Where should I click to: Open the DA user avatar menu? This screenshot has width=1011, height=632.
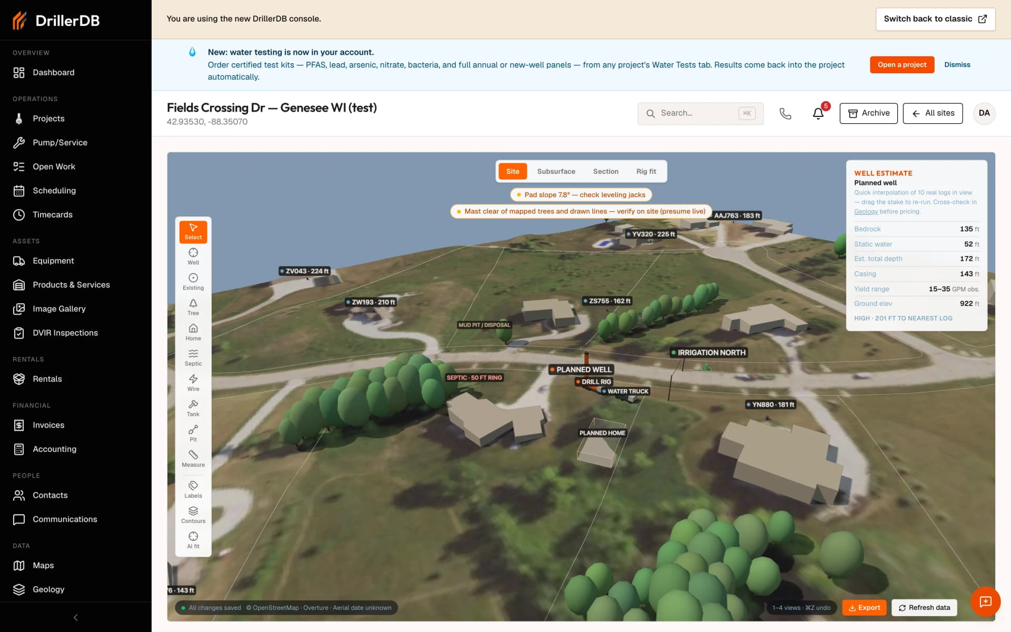984,113
